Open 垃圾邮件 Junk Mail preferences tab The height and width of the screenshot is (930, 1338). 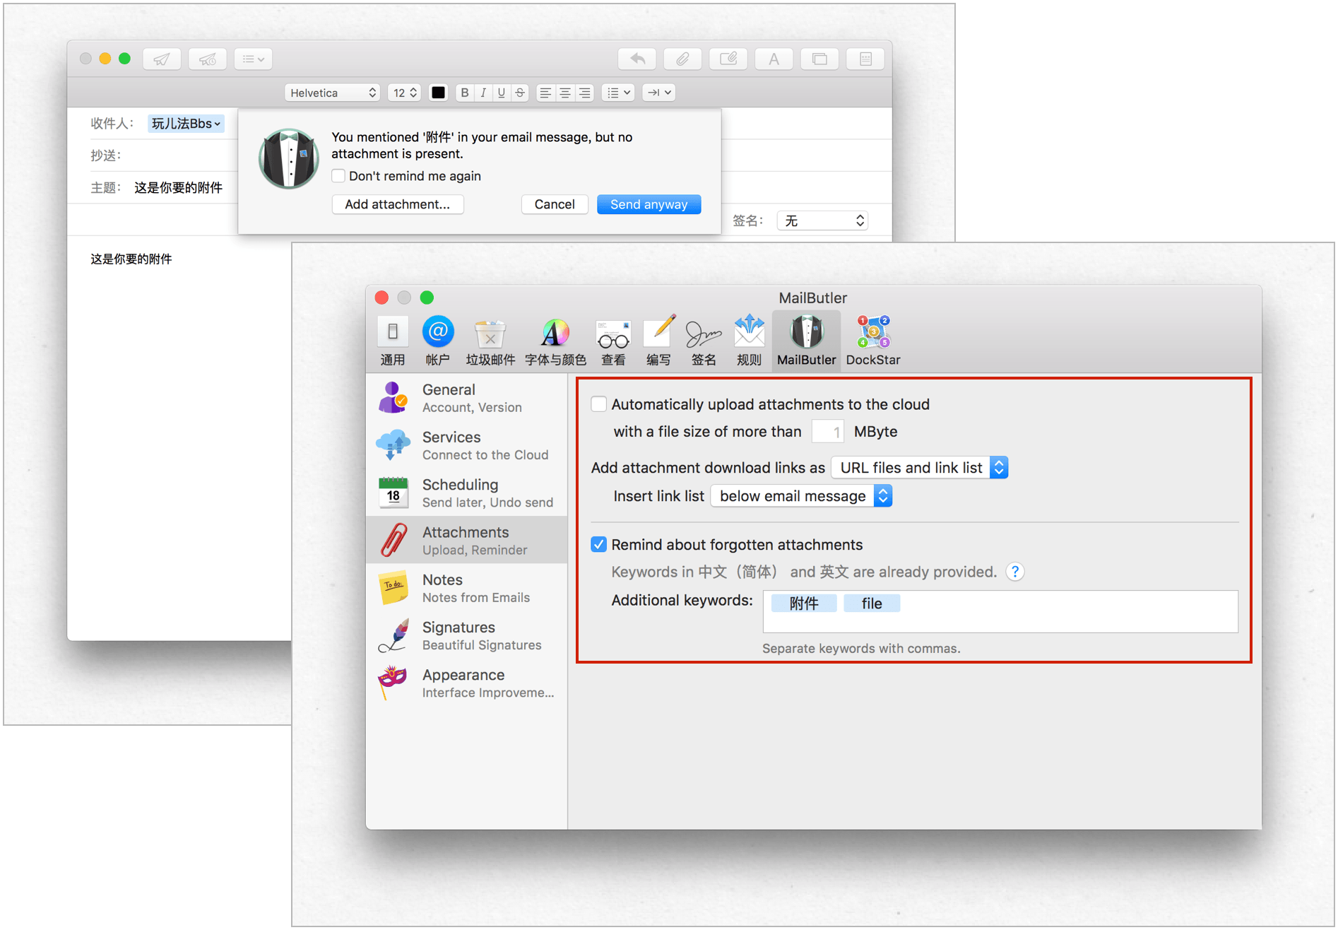(x=490, y=341)
